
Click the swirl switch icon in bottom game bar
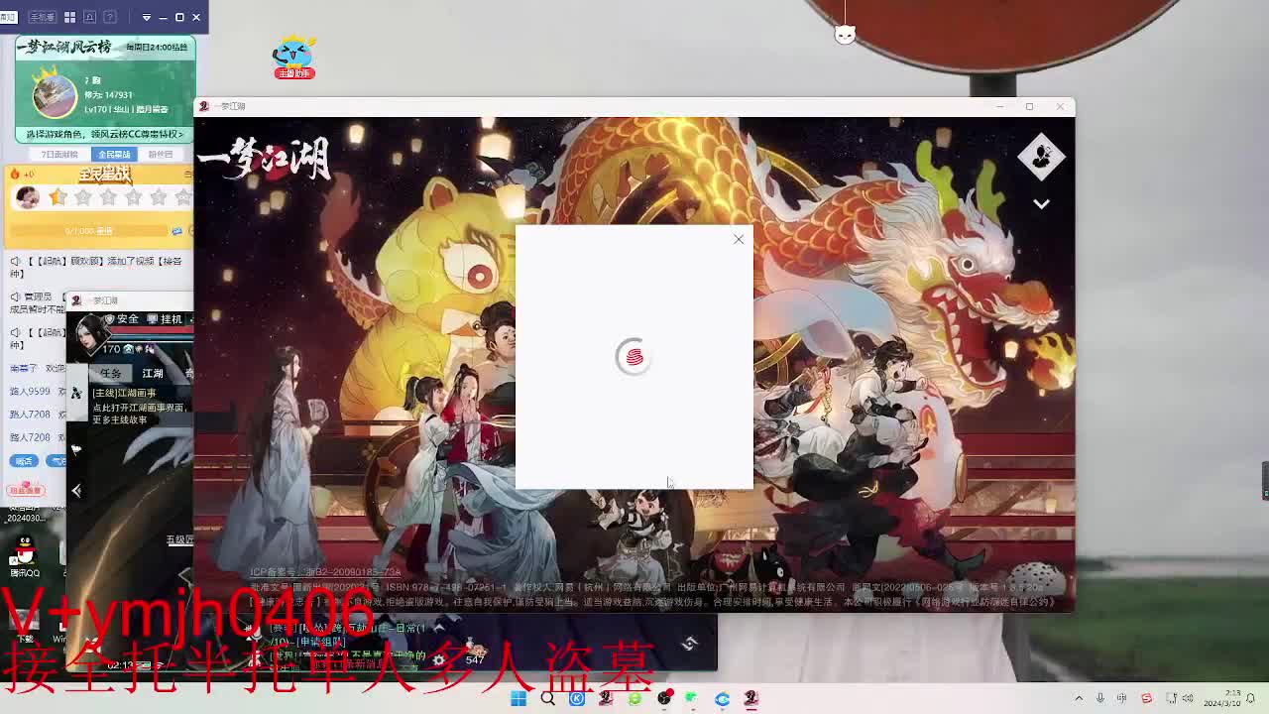click(x=690, y=643)
